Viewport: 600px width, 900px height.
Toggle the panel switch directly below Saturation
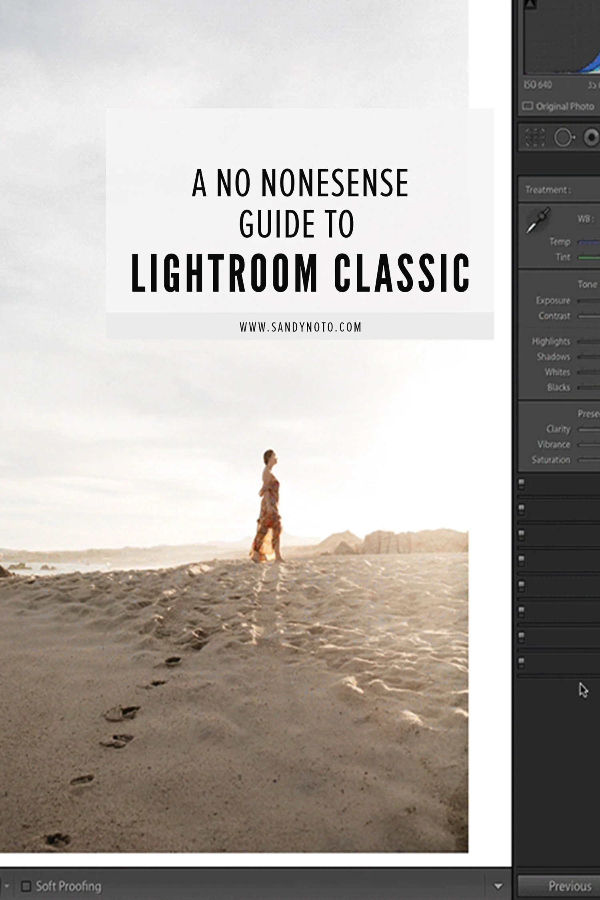(521, 484)
